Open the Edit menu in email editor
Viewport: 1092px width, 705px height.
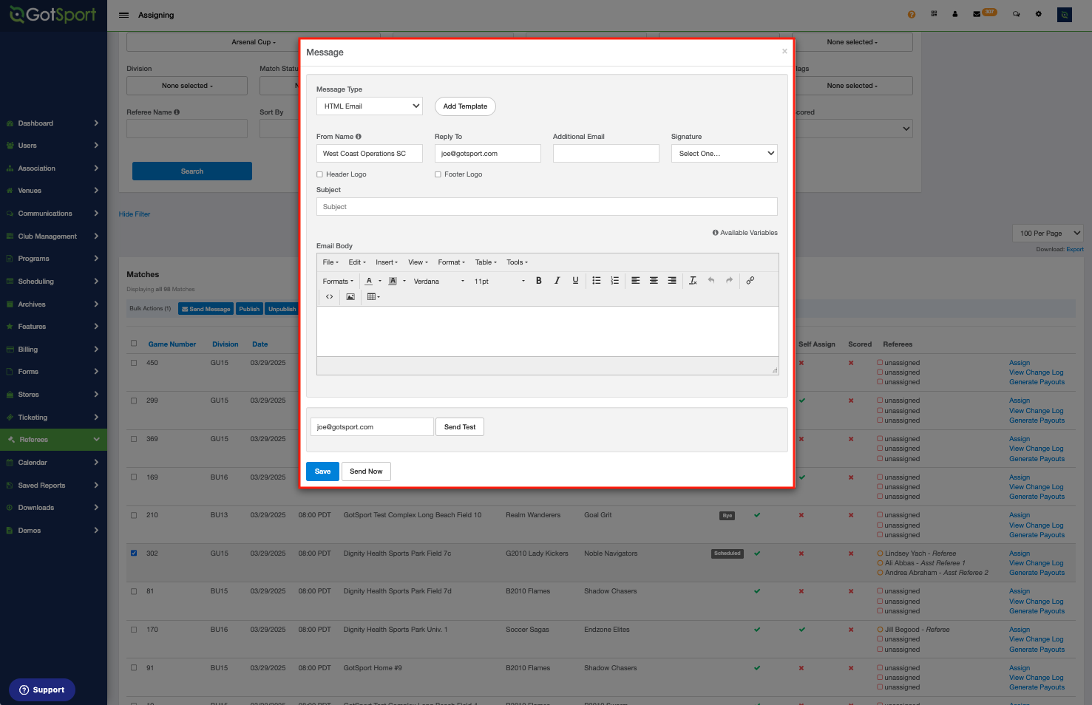coord(357,262)
